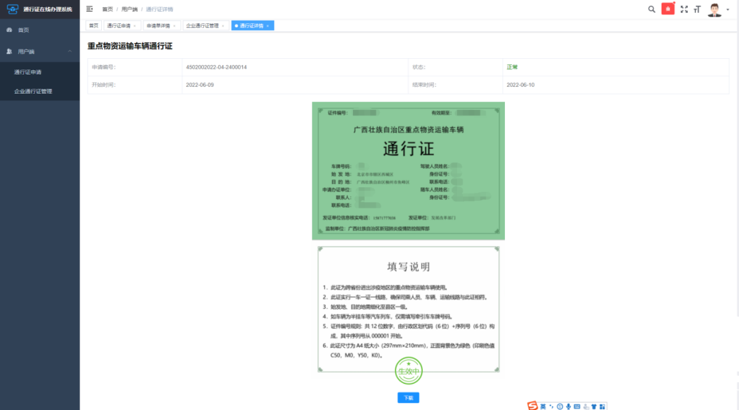Viewport: 739px width, 410px height.
Task: Open the red notification icon
Action: click(x=668, y=9)
